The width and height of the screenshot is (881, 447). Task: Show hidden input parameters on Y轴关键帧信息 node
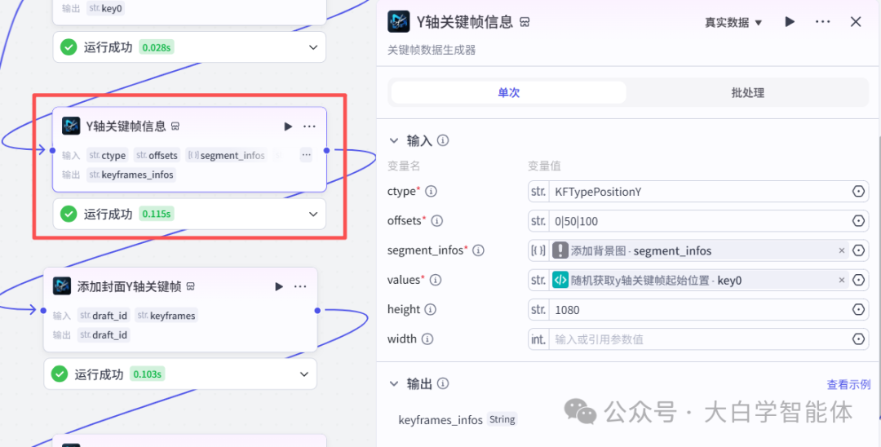(x=306, y=154)
